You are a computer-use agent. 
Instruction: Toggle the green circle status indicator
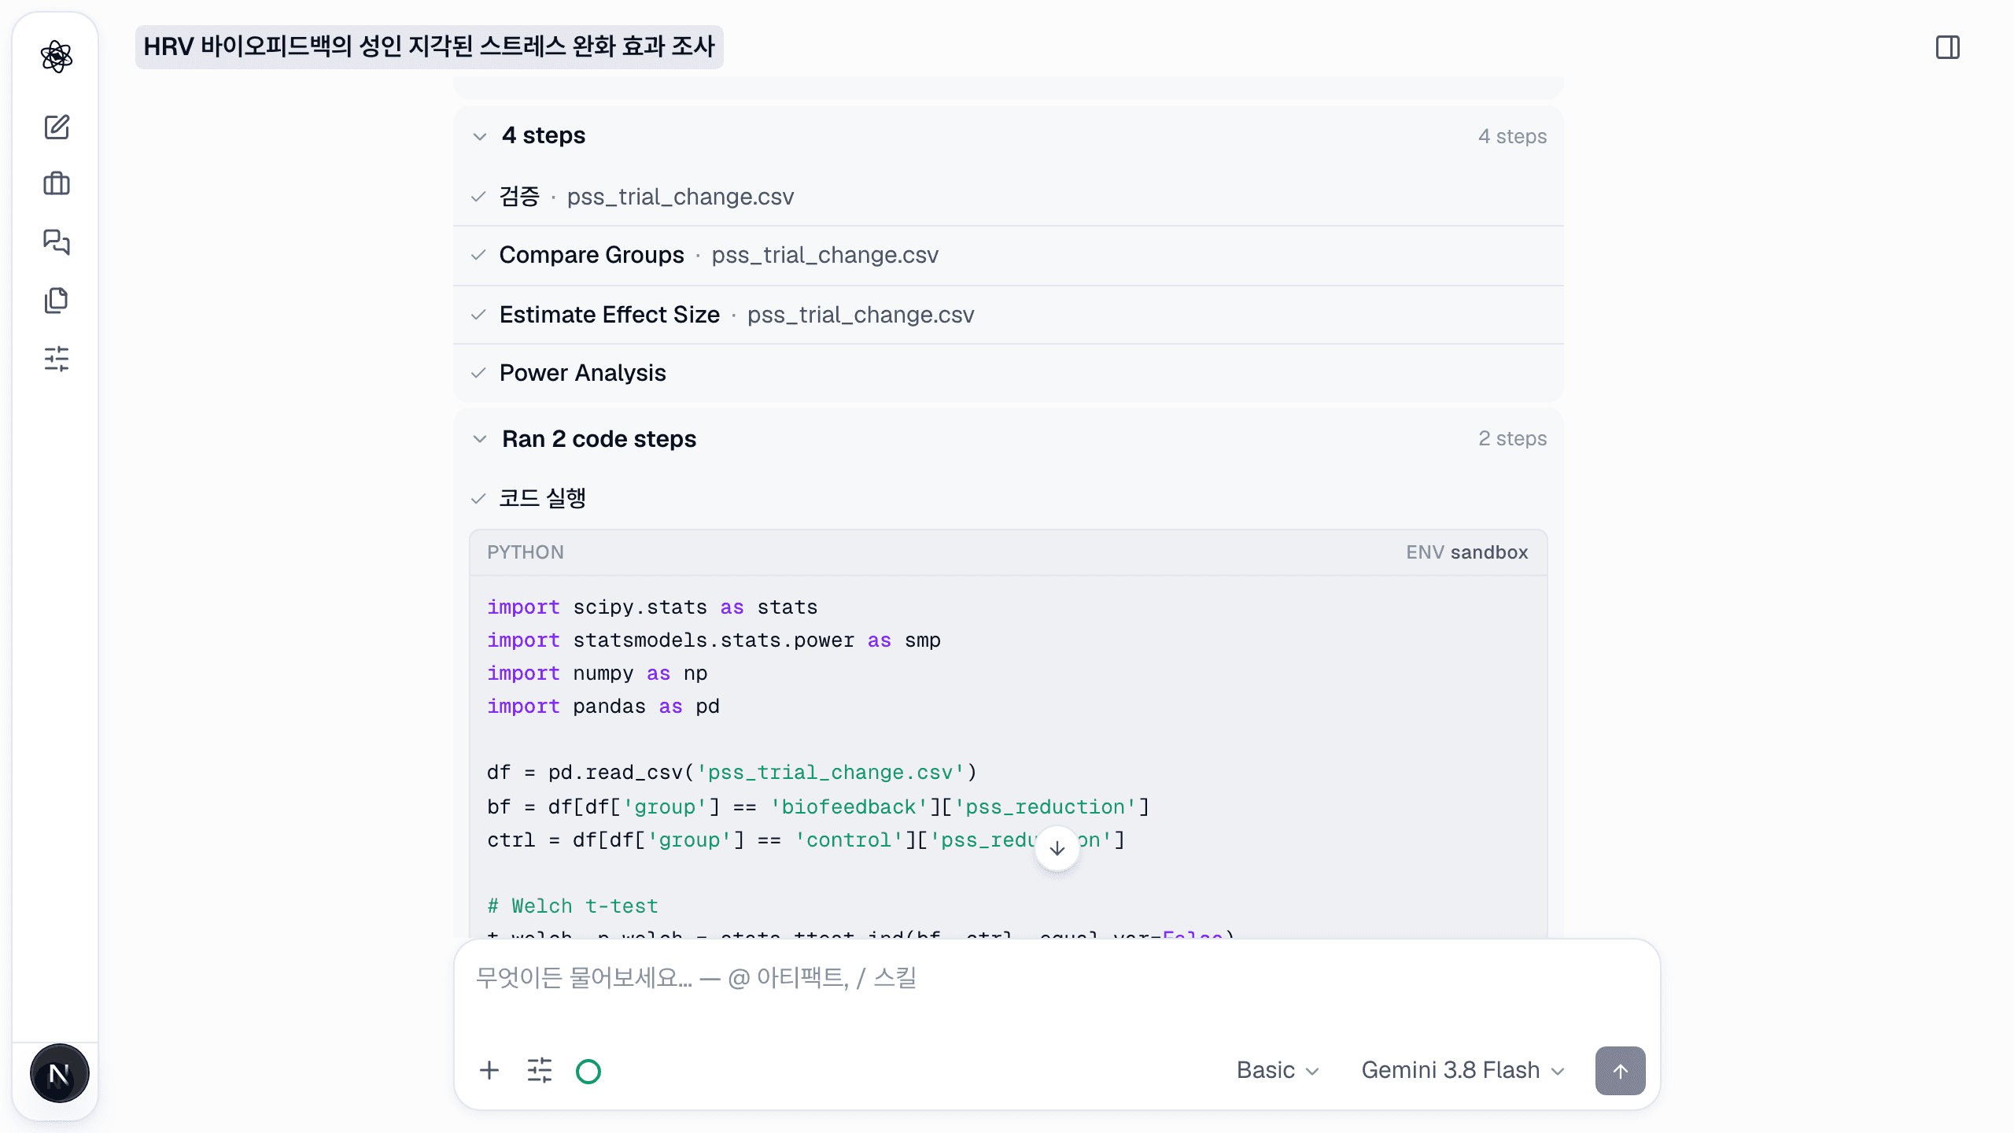[588, 1071]
